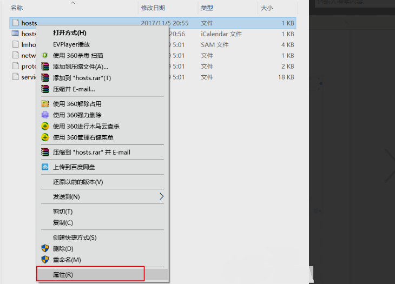Select 上传到百度网盘
This screenshot has width=395, height=284.
102,167
